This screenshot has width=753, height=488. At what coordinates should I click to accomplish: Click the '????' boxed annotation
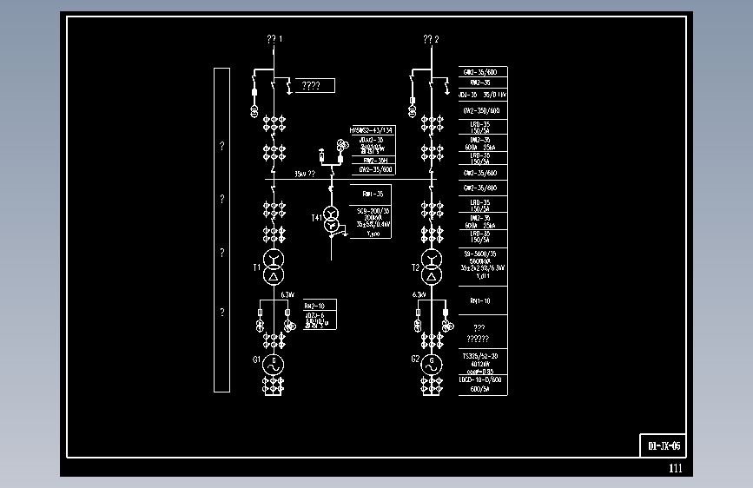click(314, 85)
